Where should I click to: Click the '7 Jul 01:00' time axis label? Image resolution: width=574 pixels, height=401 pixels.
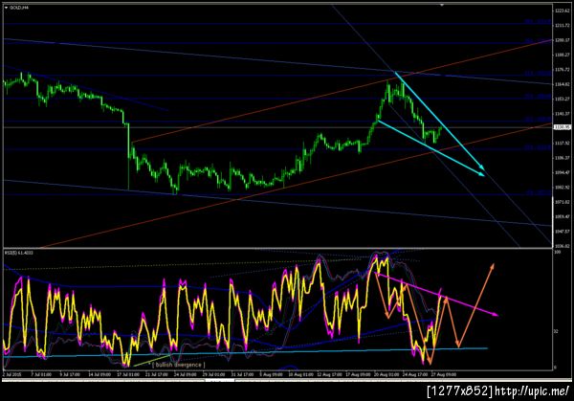(41, 374)
